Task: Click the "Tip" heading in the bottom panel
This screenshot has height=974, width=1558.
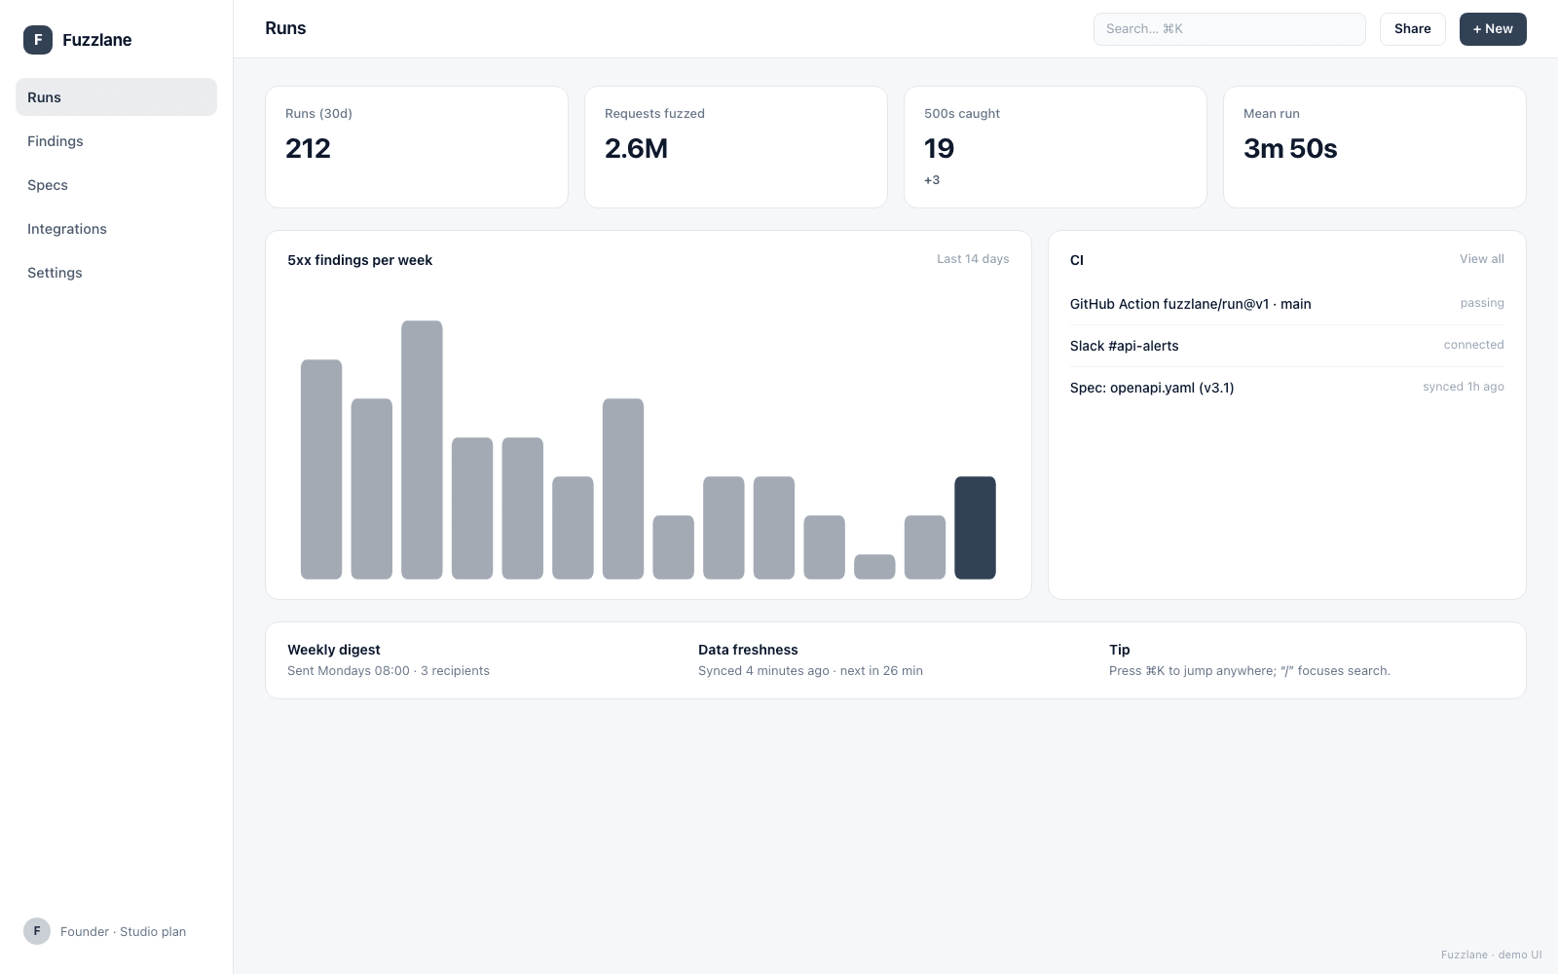Action: [x=1120, y=650]
